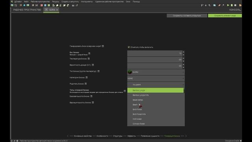Click next page arrow in bottom navigation

click(186, 136)
